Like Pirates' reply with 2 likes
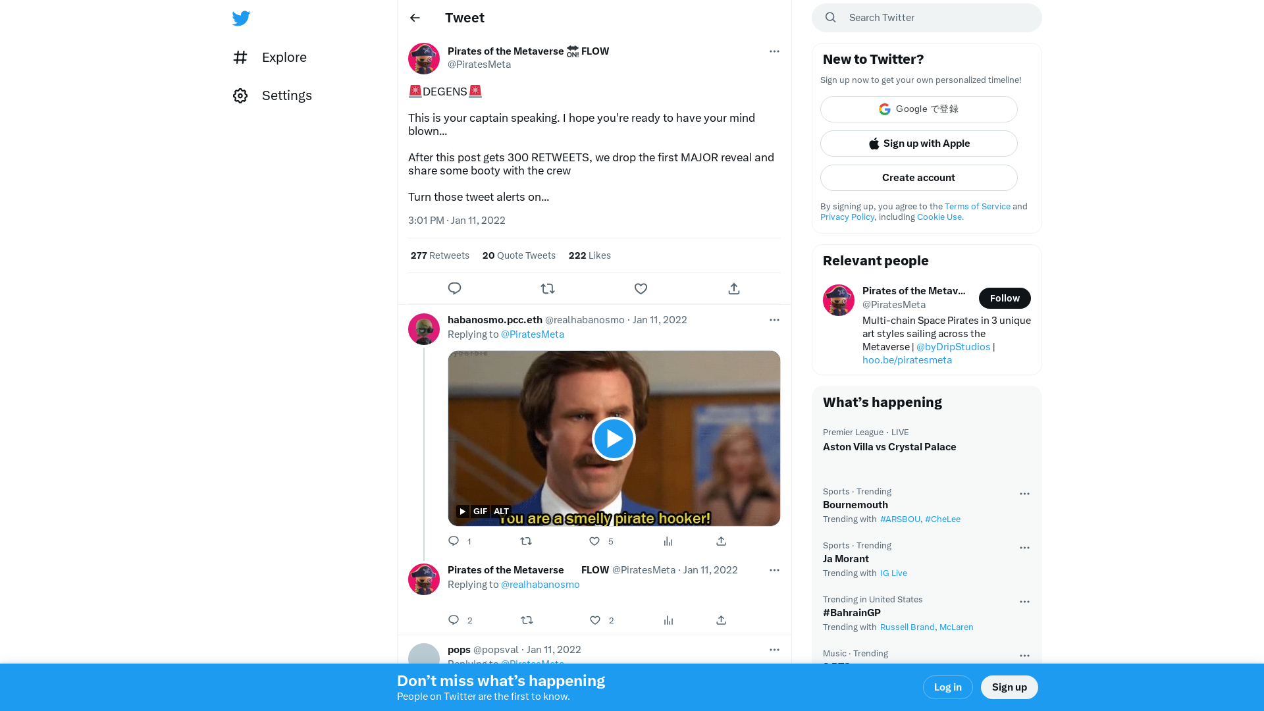 595,620
